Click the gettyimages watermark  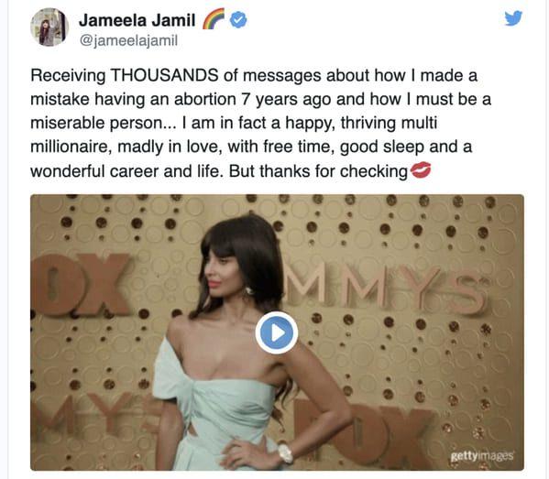(482, 456)
